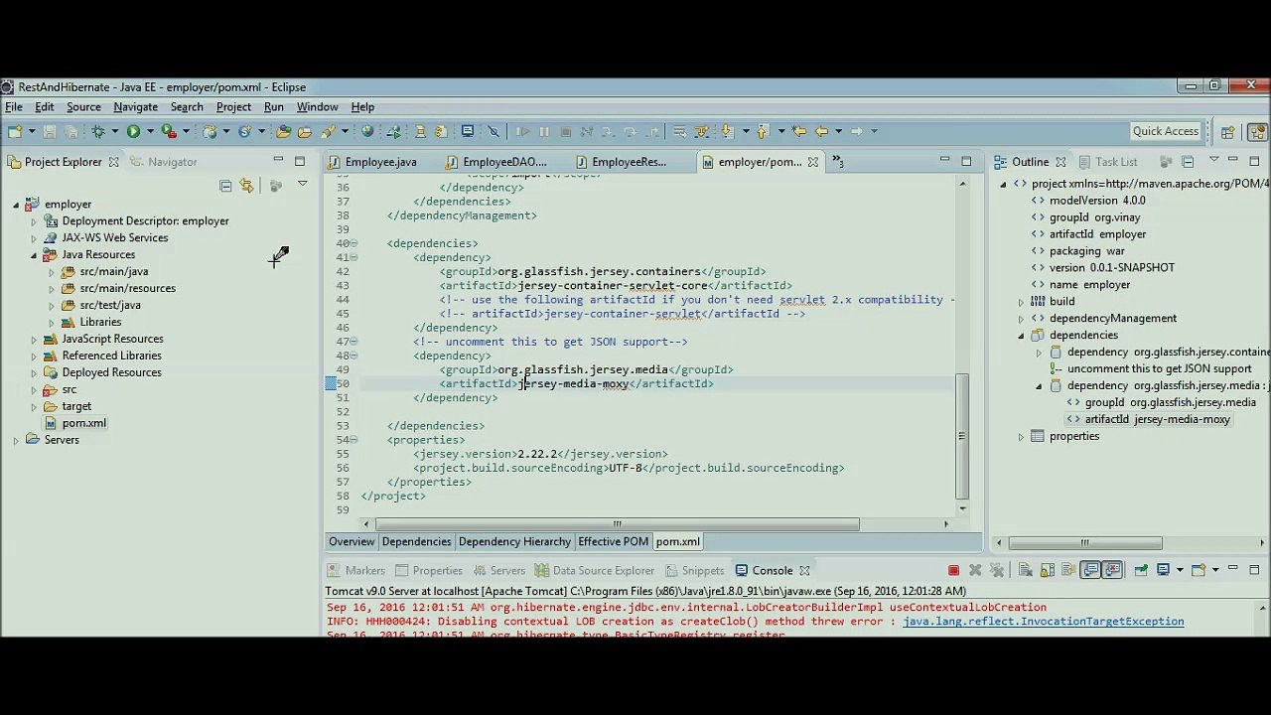Click the Next Annotation arrow icon
1271x715 pixels.
pyautogui.click(x=726, y=131)
